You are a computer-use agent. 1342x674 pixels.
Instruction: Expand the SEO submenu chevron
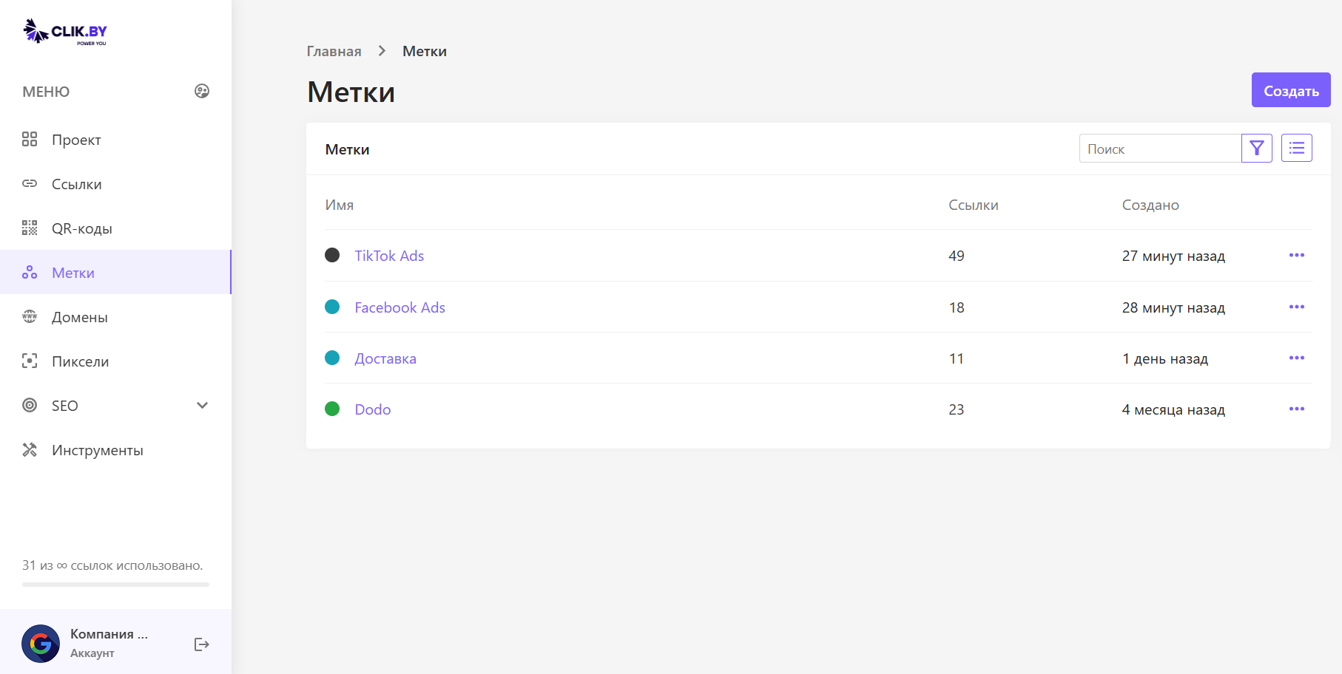202,406
